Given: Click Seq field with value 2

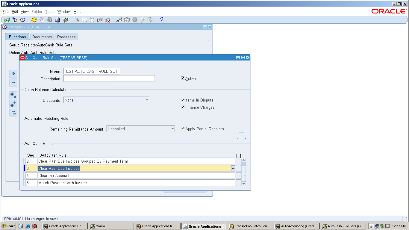Looking at the screenshot, I should [x=31, y=161].
